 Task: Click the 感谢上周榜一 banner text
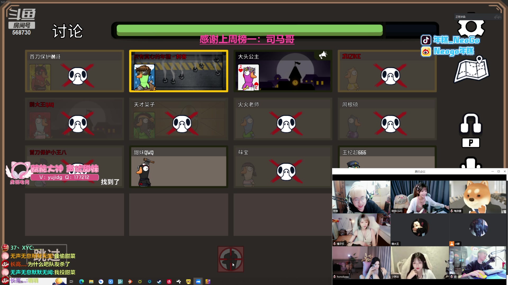pyautogui.click(x=247, y=40)
